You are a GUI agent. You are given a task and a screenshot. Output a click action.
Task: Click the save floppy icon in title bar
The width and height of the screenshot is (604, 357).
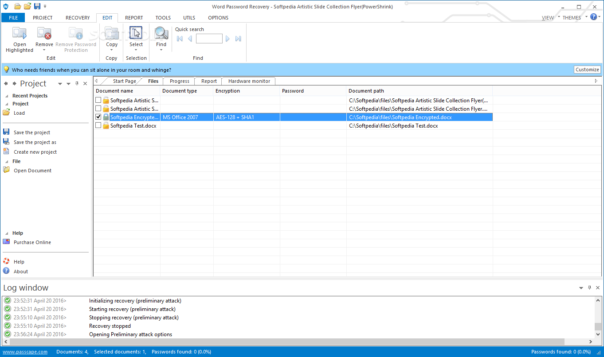37,6
